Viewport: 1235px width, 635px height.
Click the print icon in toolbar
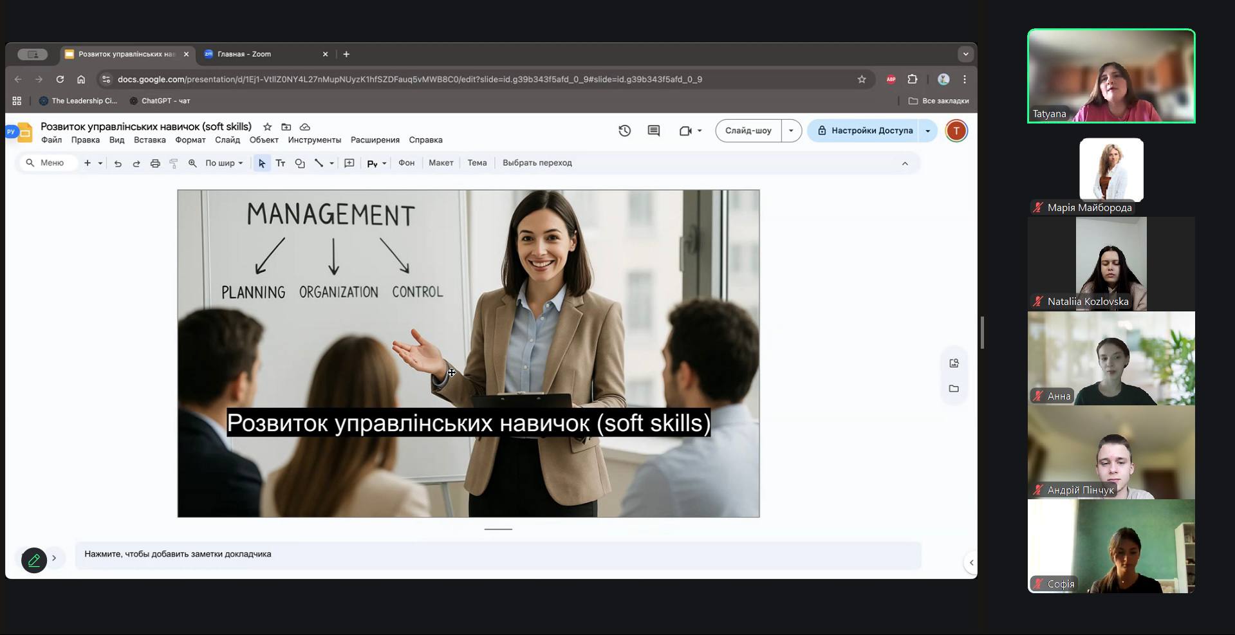(155, 163)
